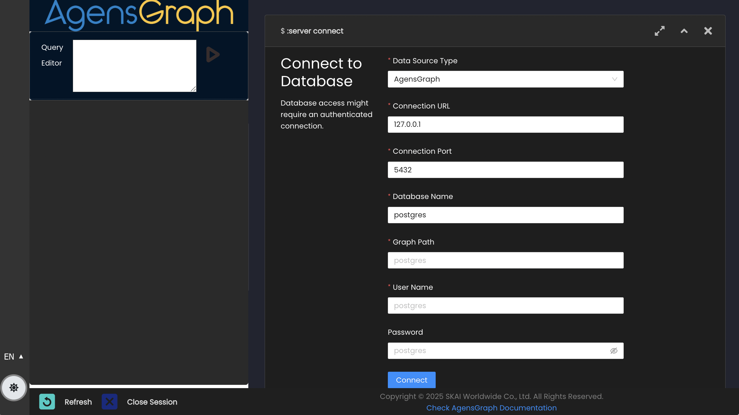
Task: Open the EN language selector
Action: pos(14,357)
